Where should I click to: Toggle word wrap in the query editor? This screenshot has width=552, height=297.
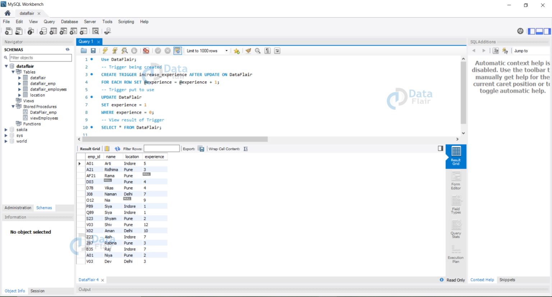point(277,51)
